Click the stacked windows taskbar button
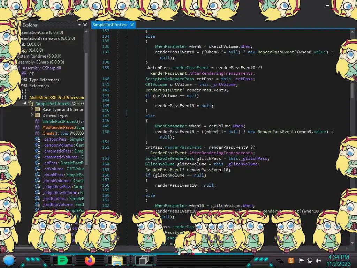 144,260
